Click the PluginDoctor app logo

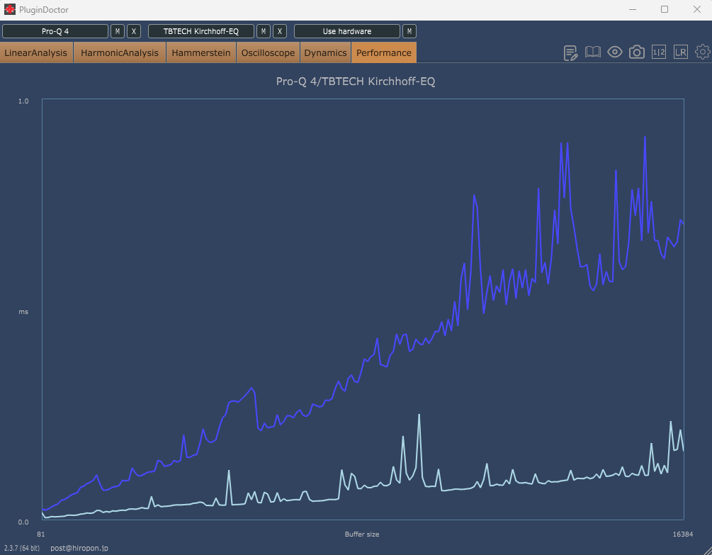9,9
